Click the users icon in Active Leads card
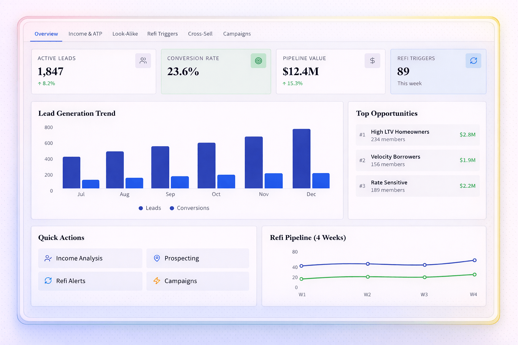518x345 pixels. point(143,61)
